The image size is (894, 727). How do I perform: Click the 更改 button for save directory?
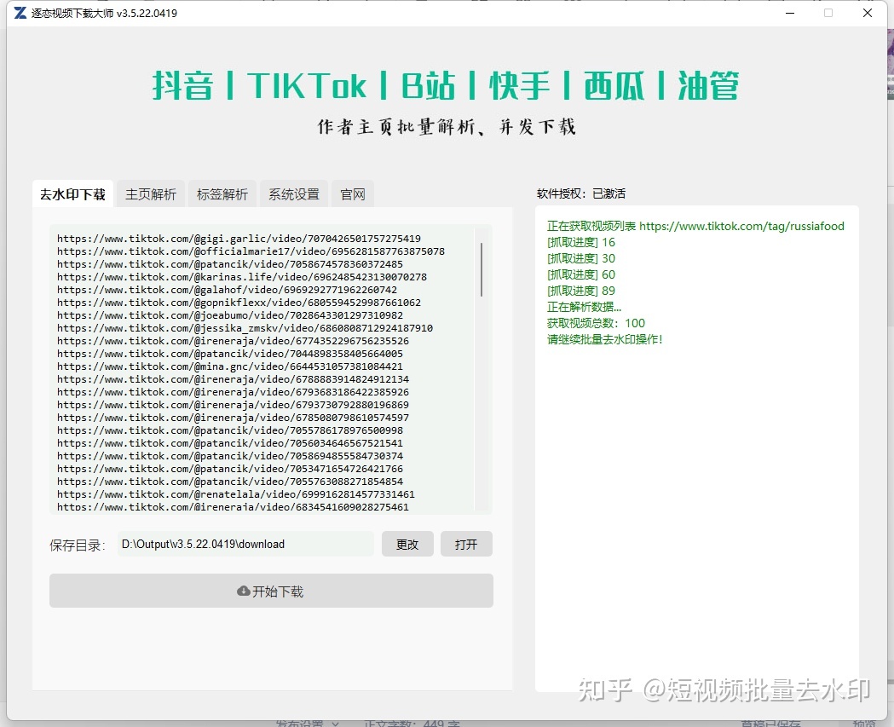tap(407, 545)
